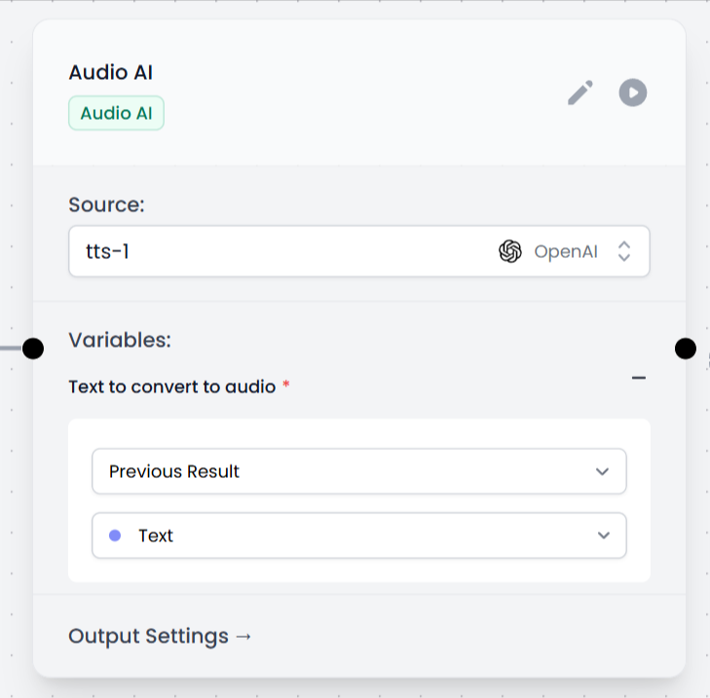Click the purple dot beside Text
The height and width of the screenshot is (698, 710).
coord(115,535)
